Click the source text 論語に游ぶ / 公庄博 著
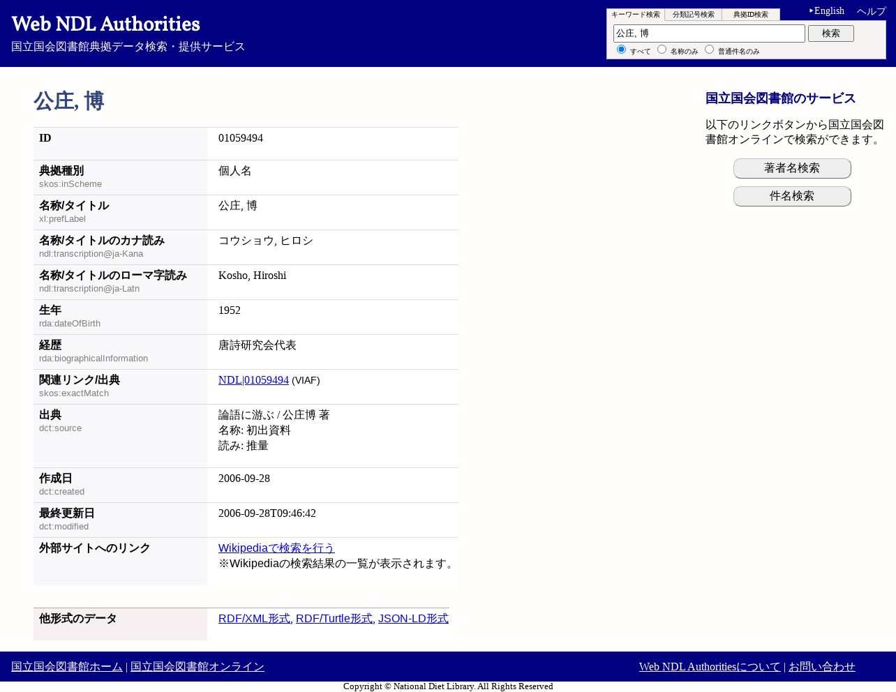Screen dimensions: 896x692 tap(274, 415)
